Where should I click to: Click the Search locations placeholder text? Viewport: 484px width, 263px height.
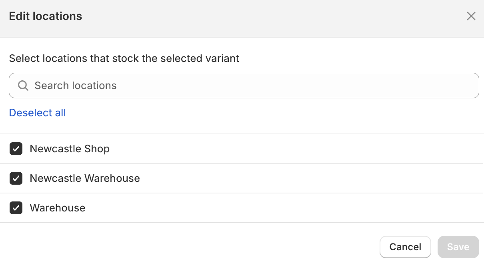click(x=76, y=86)
